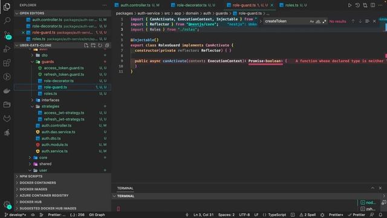Click notifications bell in status bar
Screen dimensions: 387x218
tap(380, 215)
